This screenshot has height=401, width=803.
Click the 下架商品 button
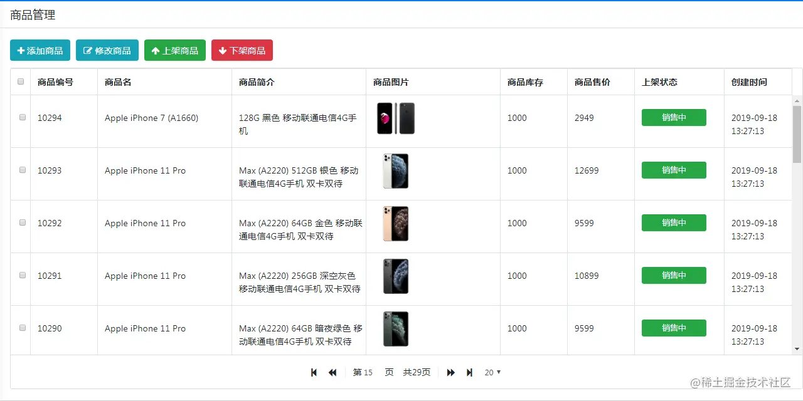coord(242,50)
